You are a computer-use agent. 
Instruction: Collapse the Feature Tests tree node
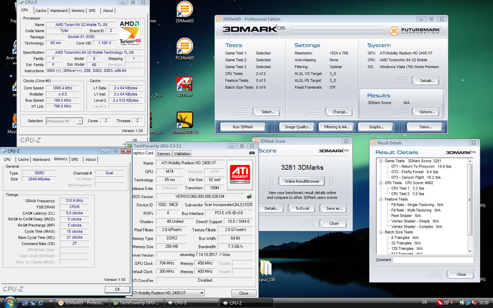point(381,199)
